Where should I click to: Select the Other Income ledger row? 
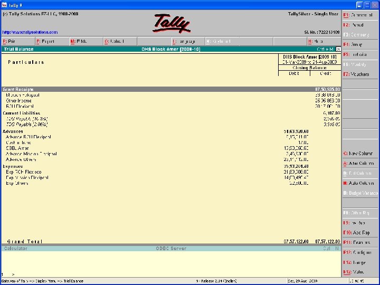pyautogui.click(x=171, y=101)
